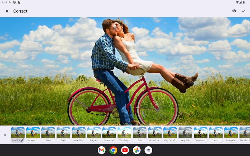The width and height of the screenshot is (250, 156).
Task: Open the app drawer grid icon
Action: (148, 150)
